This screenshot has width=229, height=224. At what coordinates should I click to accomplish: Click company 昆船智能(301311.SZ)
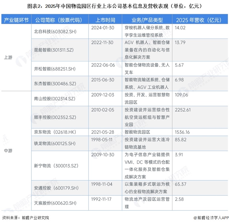[x=54, y=50]
